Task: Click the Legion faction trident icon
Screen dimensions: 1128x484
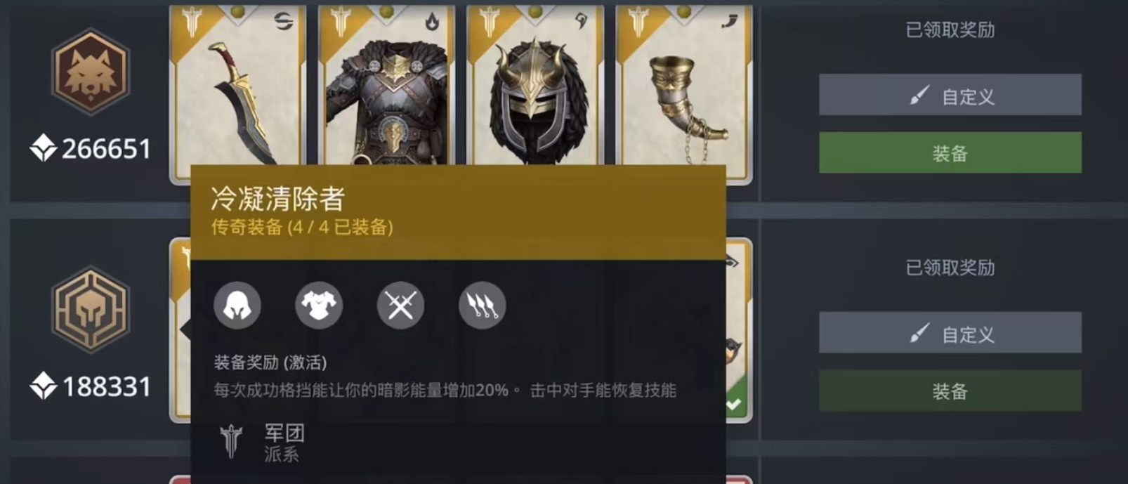Action: (x=231, y=441)
